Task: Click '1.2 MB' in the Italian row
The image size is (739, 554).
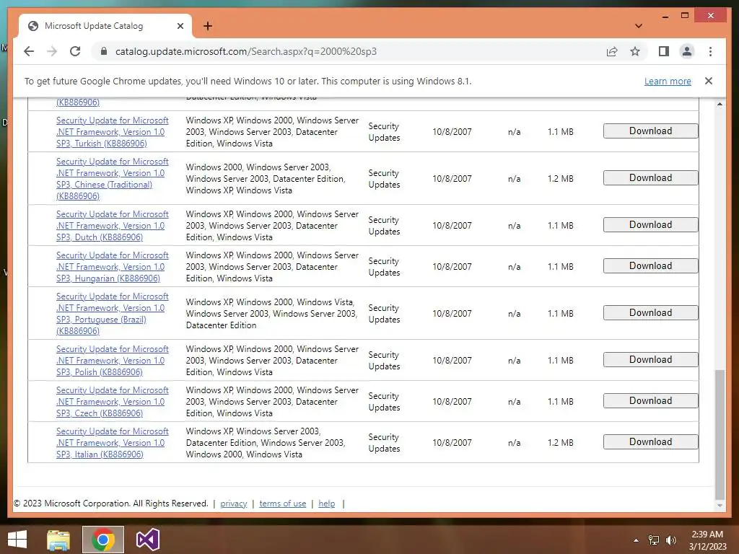Action: [560, 443]
